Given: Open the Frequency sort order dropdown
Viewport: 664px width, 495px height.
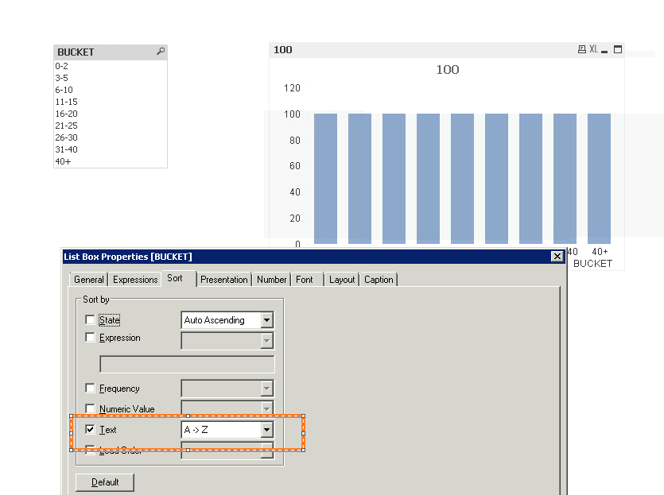Looking at the screenshot, I should [x=266, y=388].
